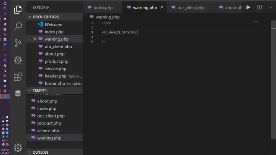
Task: Select footer.php in Open Editors
Action: [x=55, y=84]
